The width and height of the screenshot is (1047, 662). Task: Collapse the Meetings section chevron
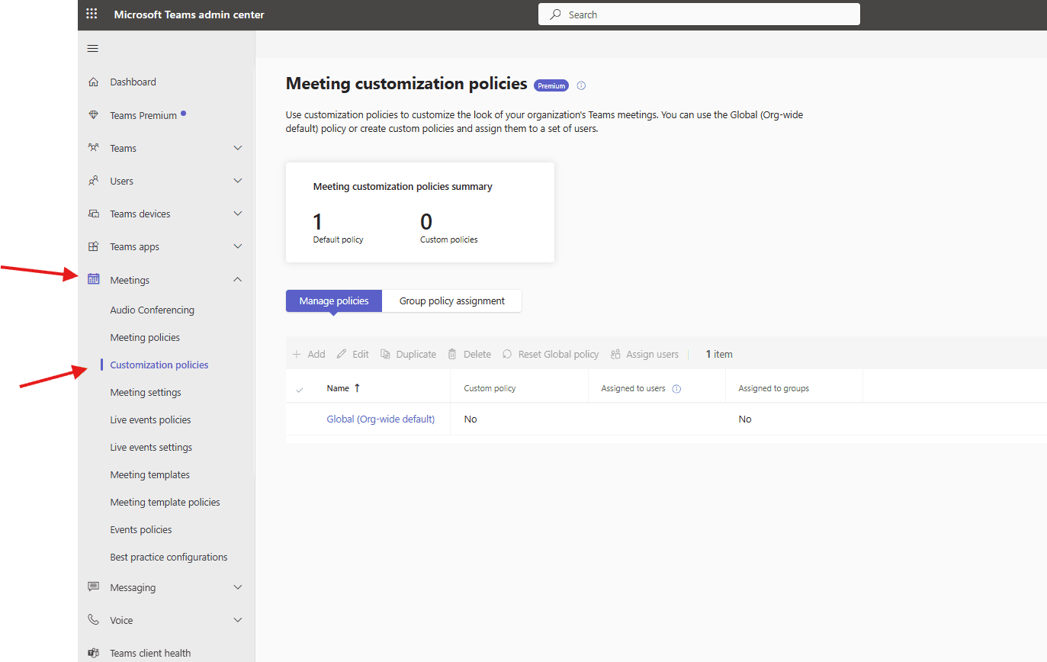(x=238, y=279)
